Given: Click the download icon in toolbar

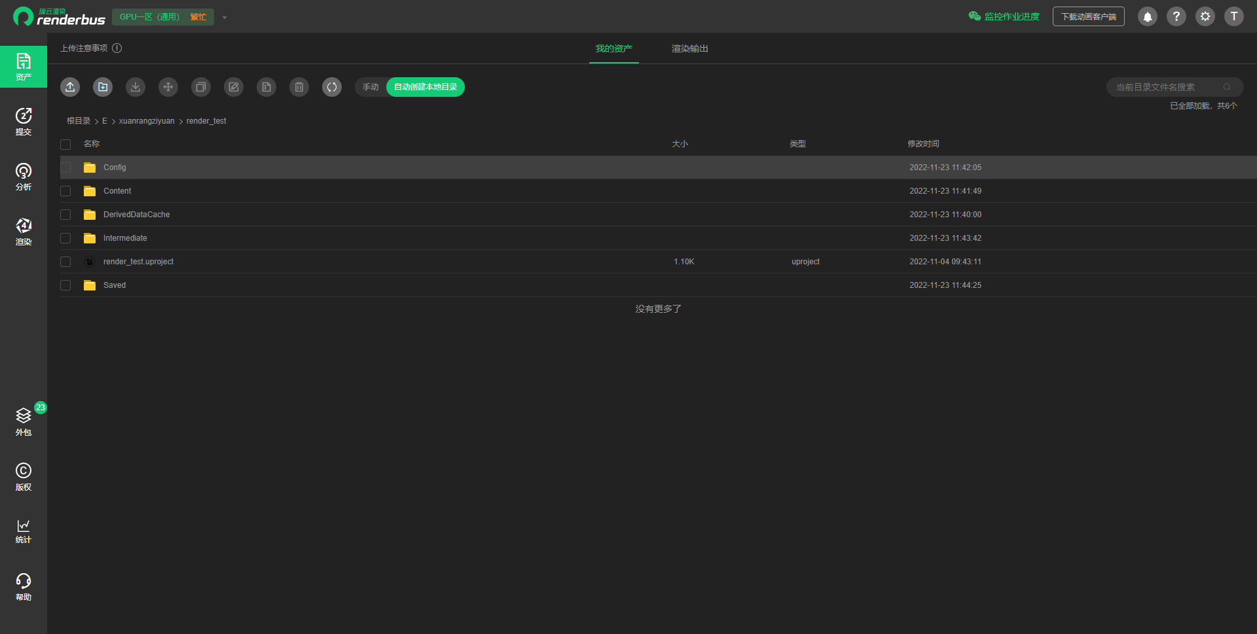Looking at the screenshot, I should pyautogui.click(x=136, y=87).
